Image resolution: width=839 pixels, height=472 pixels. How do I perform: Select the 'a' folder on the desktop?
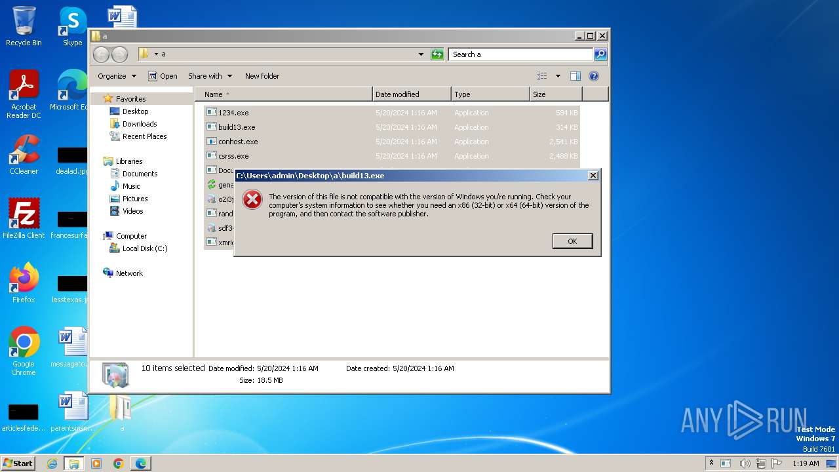click(121, 413)
